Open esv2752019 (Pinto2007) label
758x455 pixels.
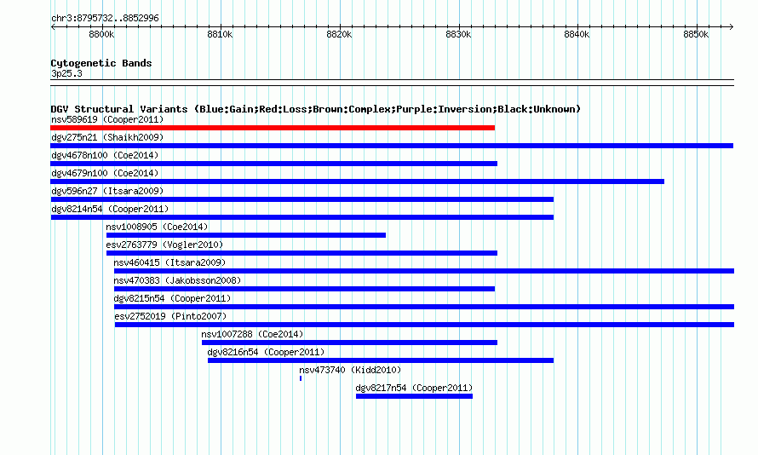tap(170, 316)
